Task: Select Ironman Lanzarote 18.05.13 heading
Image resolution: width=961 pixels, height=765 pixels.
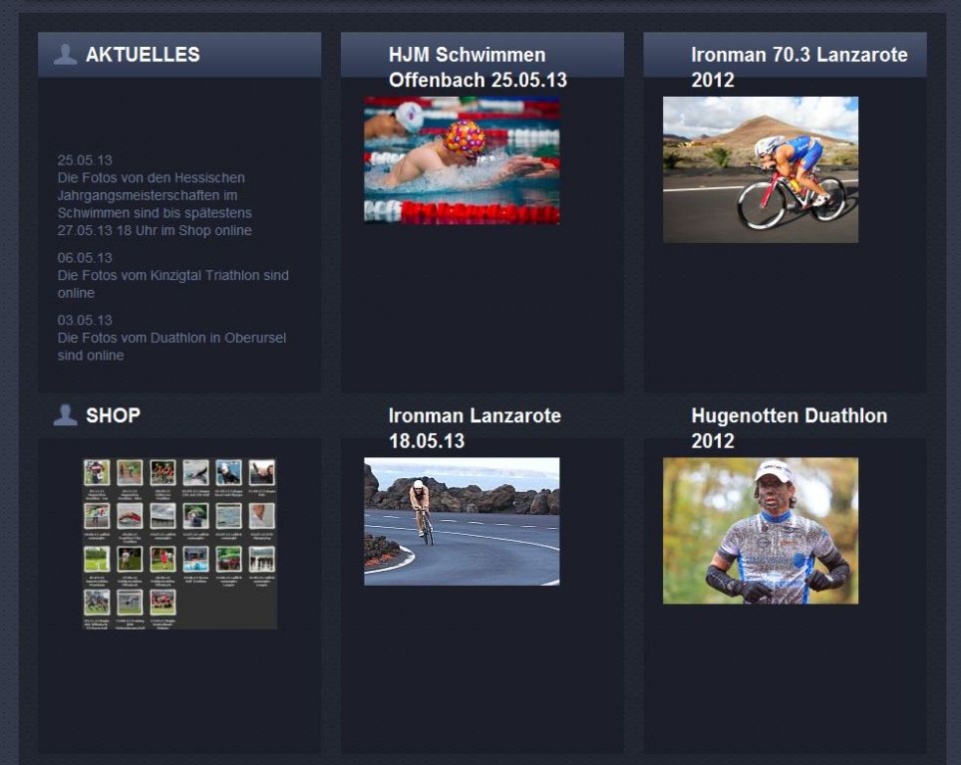Action: coord(475,427)
